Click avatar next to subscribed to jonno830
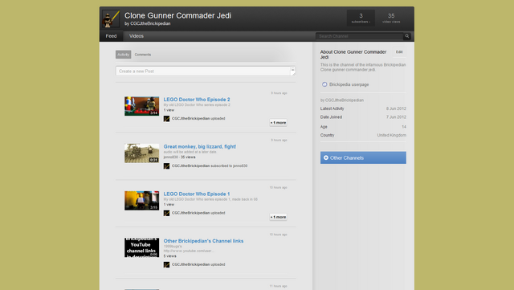 [x=166, y=166]
